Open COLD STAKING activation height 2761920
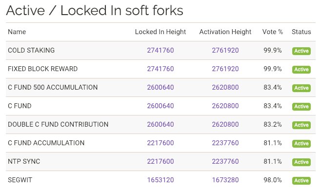 click(x=225, y=50)
